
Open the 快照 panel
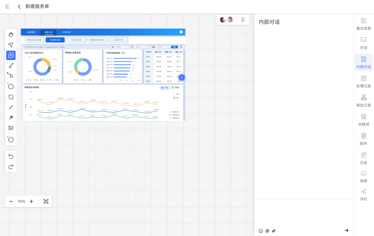point(364,177)
